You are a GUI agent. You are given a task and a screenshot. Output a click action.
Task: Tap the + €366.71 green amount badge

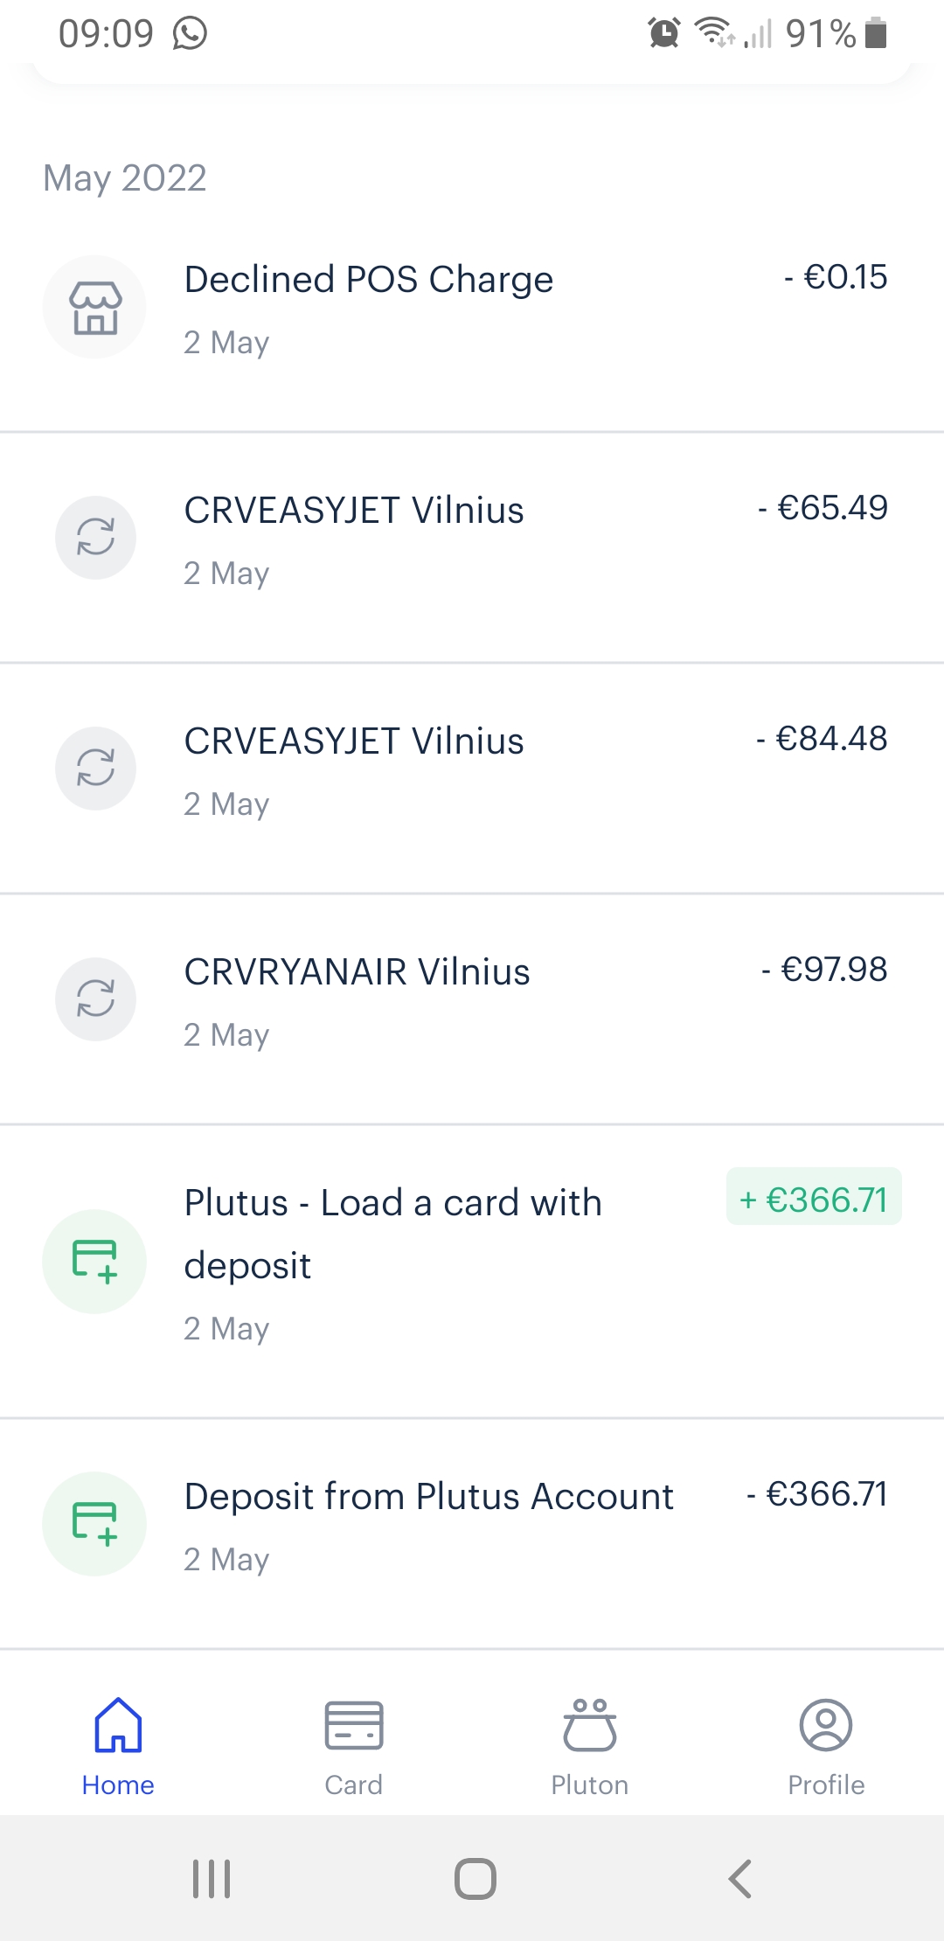(814, 1200)
